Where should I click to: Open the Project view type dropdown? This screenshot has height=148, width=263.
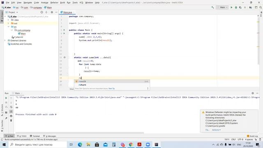[x=12, y=12]
